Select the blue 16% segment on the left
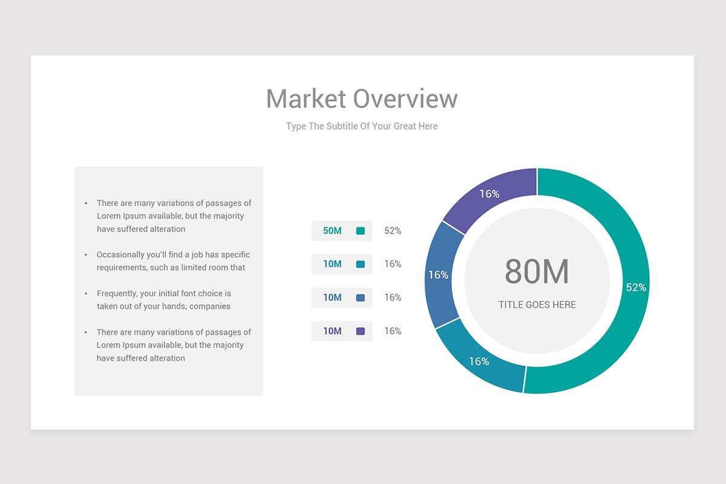The height and width of the screenshot is (484, 726). (x=439, y=275)
